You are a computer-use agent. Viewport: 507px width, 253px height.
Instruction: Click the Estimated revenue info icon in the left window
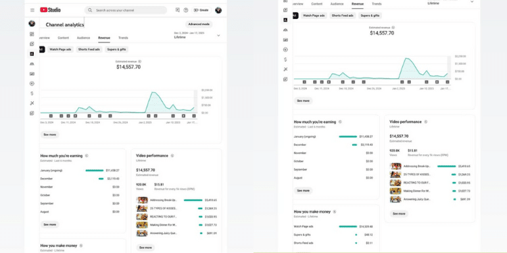click(x=140, y=61)
